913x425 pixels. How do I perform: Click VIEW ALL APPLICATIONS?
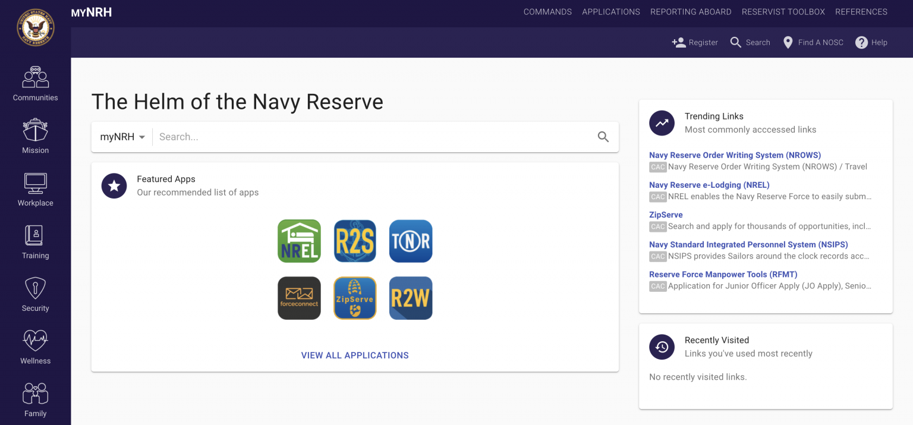tap(355, 355)
